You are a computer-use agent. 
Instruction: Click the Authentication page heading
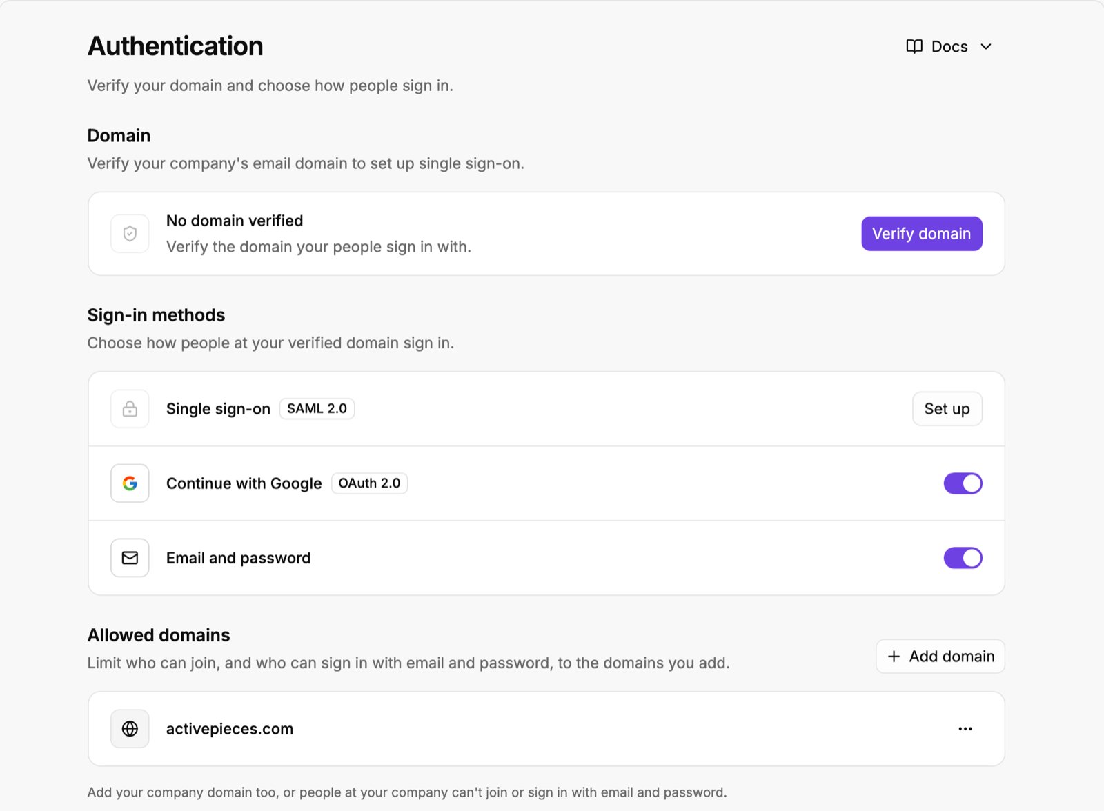(x=175, y=46)
